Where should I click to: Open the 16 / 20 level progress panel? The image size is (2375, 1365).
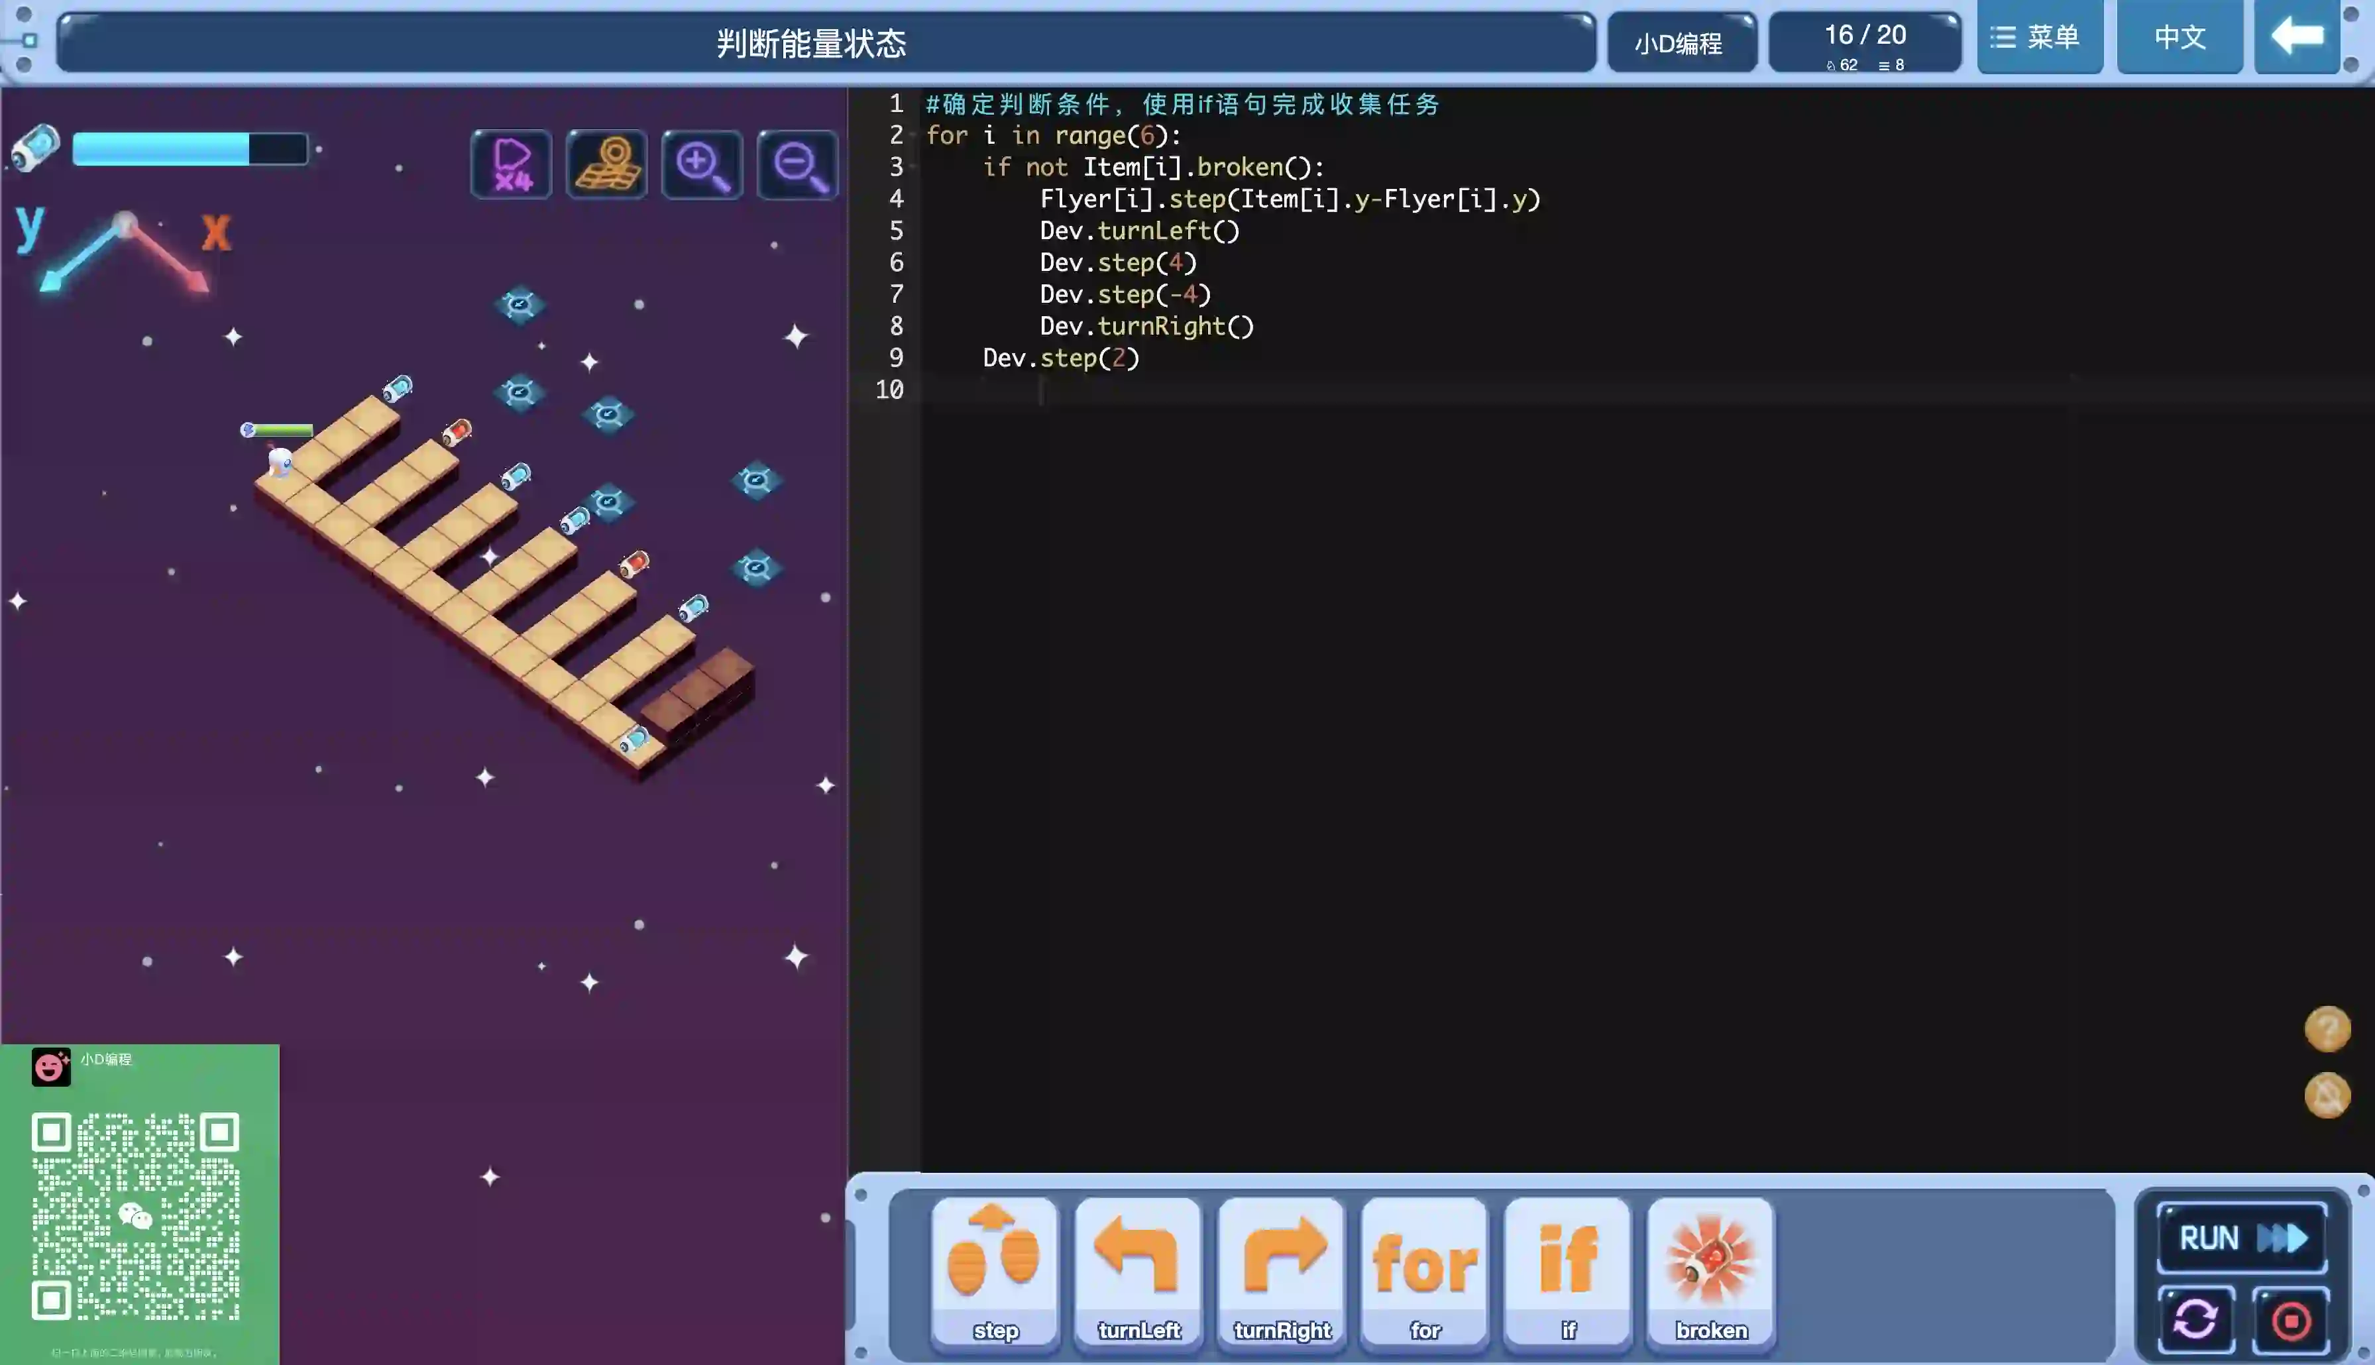[x=1864, y=42]
